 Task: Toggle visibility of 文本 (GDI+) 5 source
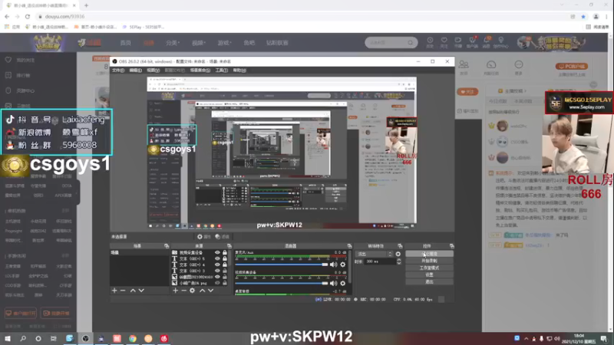coord(217,258)
